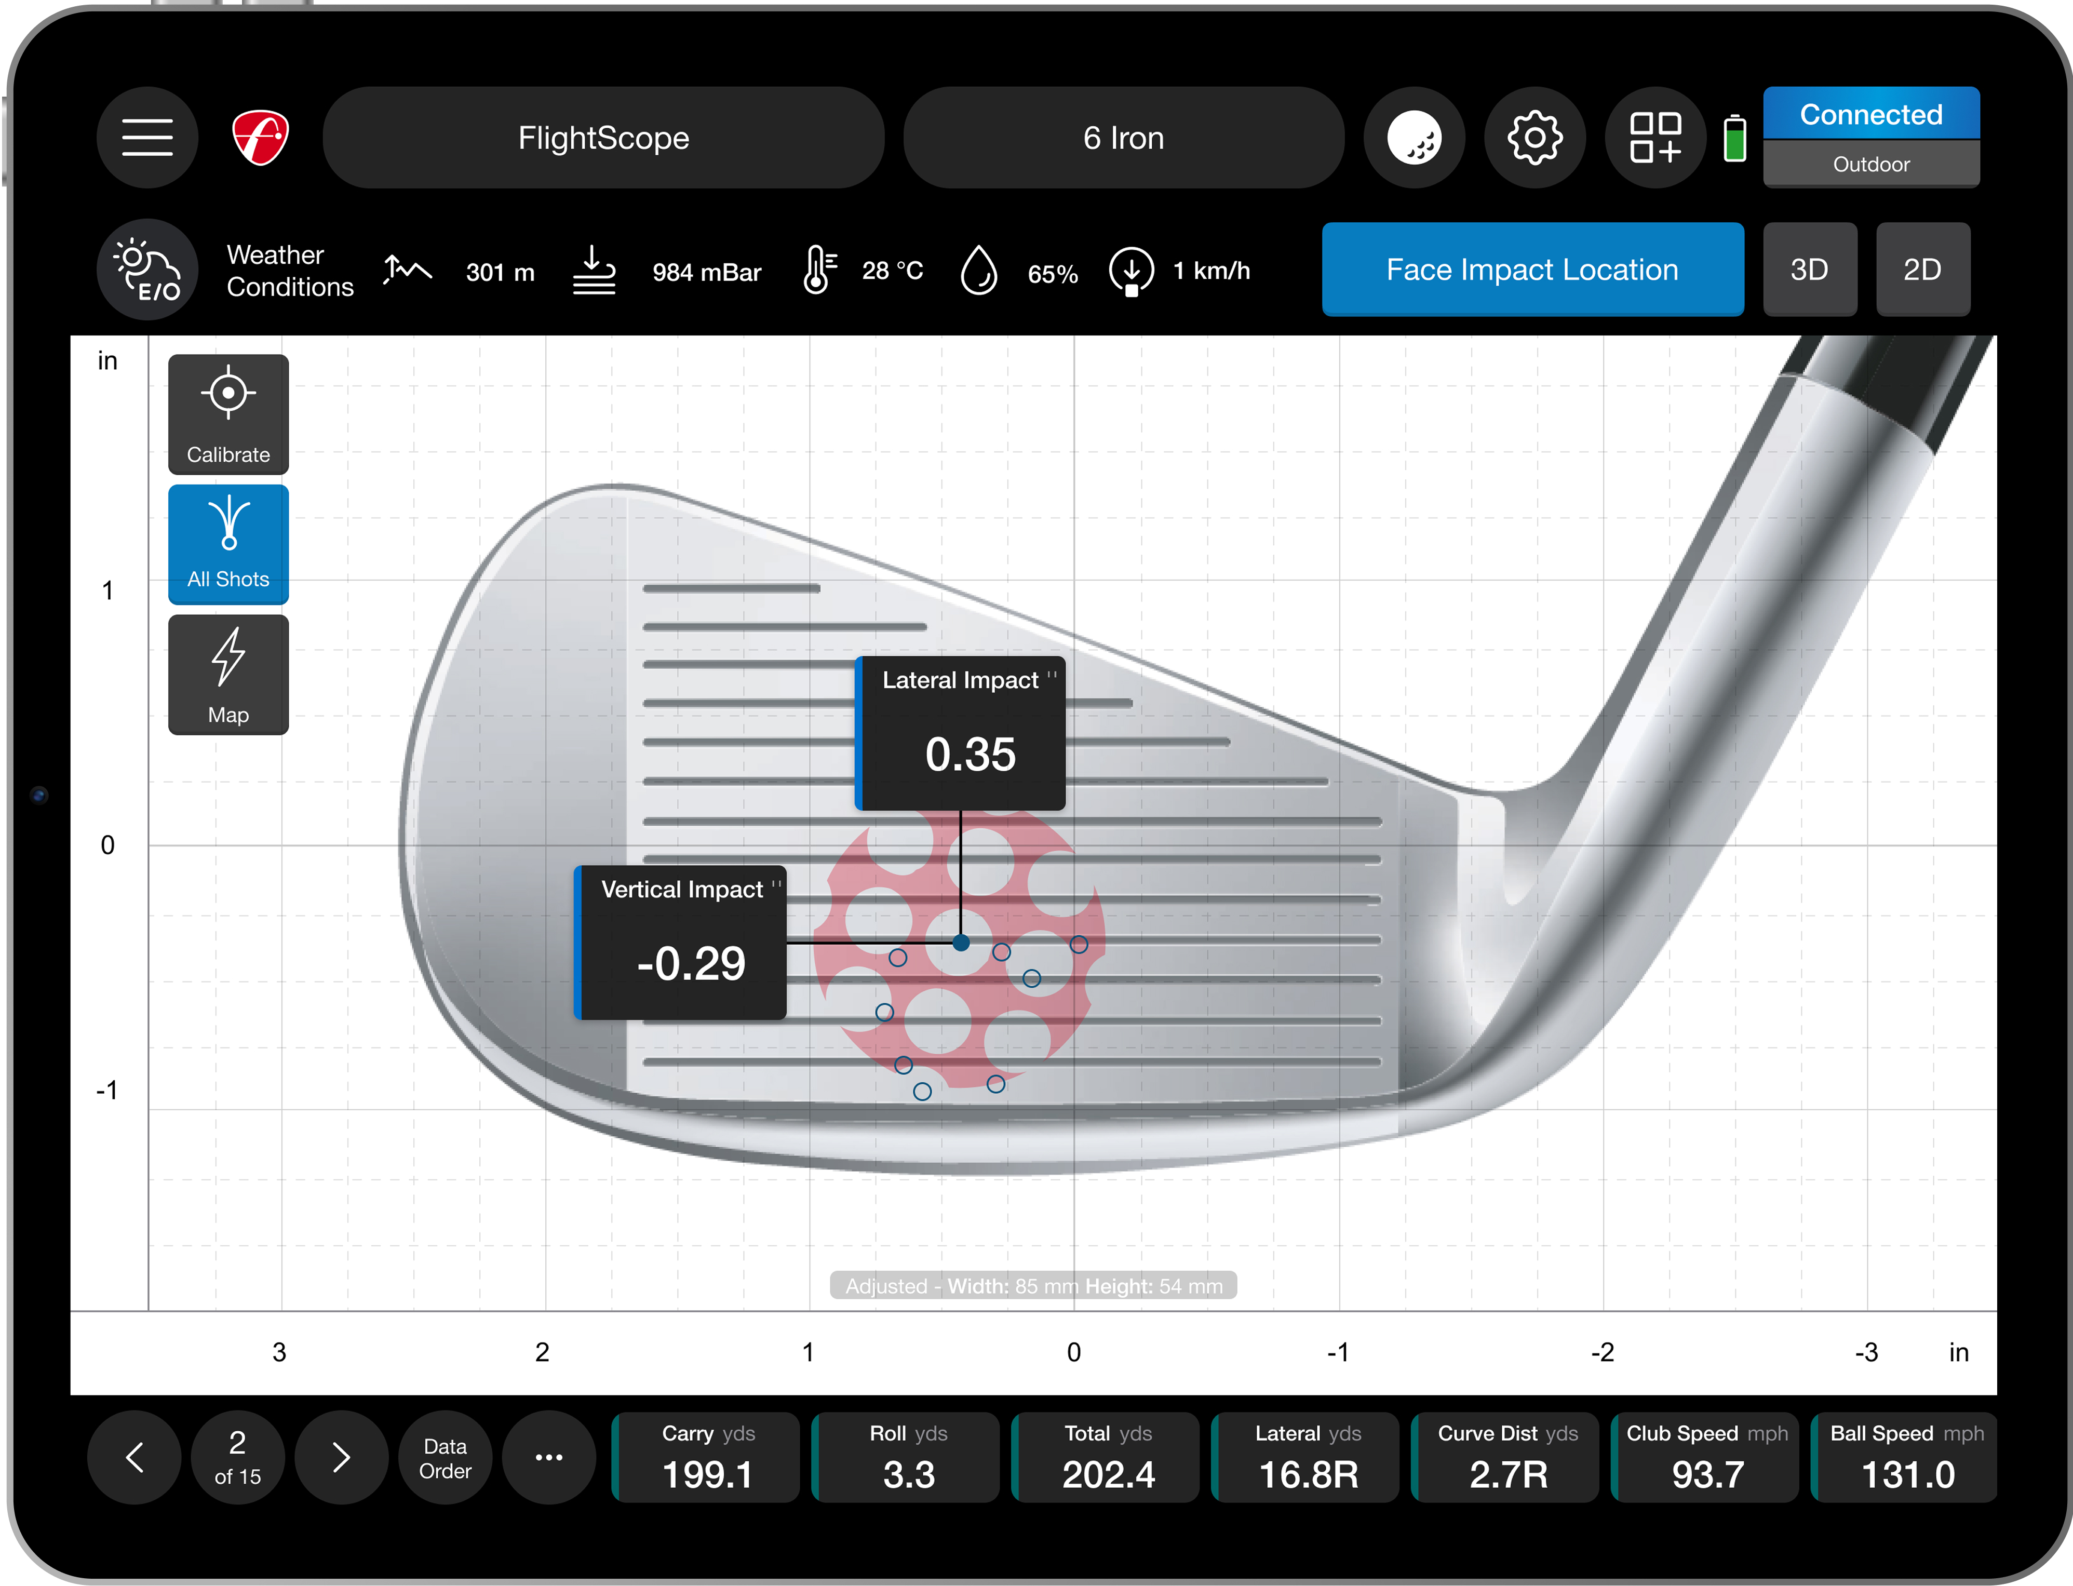Click the add data tiles grid icon
Screen dimensions: 2073x1586
click(x=1655, y=138)
